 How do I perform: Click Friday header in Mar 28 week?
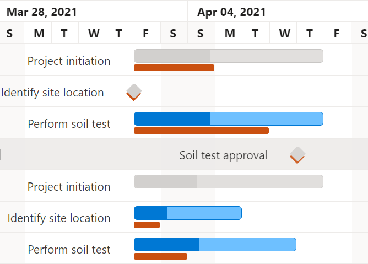point(146,34)
